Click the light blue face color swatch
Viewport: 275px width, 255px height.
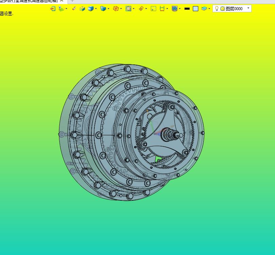click(x=196, y=8)
